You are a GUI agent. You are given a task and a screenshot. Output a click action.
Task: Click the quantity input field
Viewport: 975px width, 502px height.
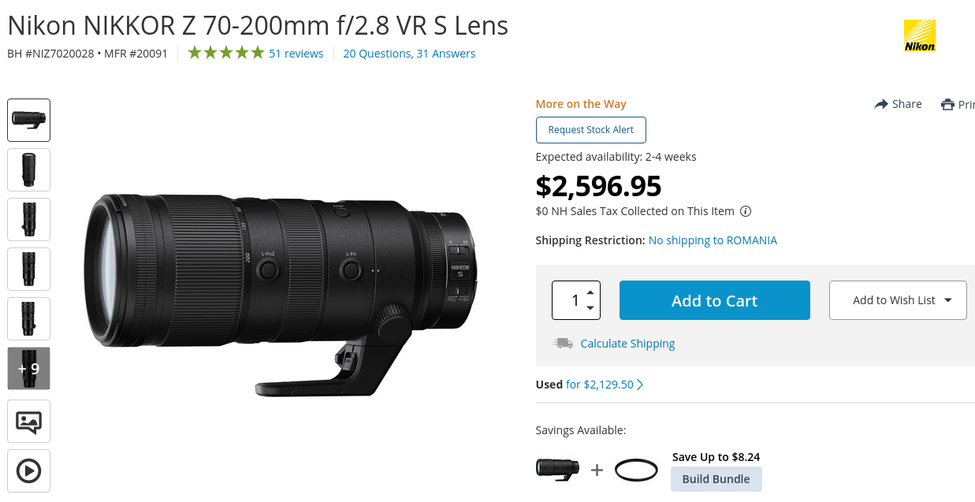pos(569,300)
